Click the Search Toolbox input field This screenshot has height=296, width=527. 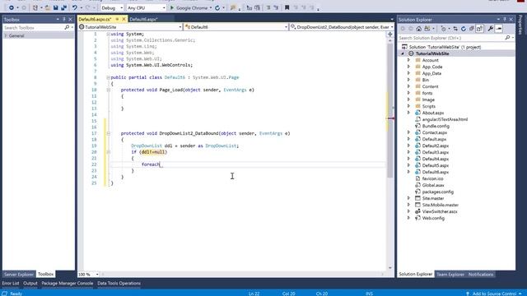coord(34,27)
